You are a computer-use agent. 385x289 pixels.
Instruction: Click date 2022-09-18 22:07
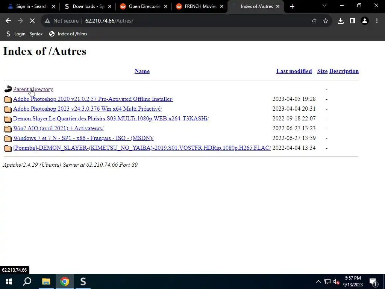294,119
